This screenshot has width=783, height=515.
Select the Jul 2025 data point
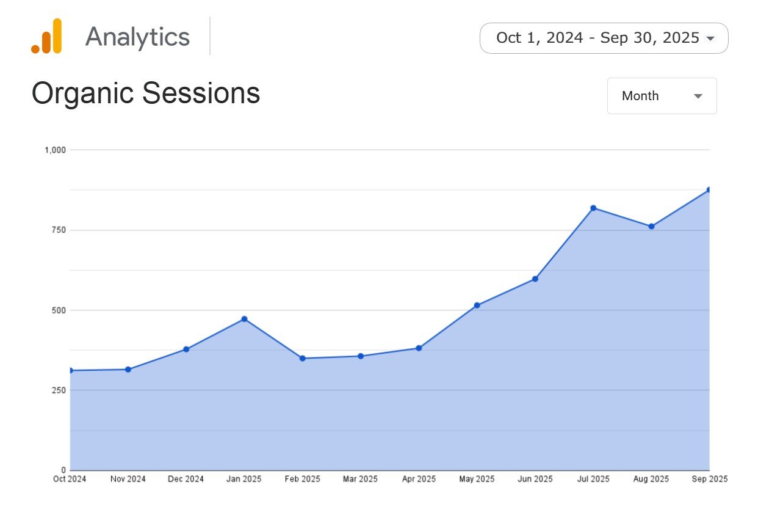(x=593, y=208)
